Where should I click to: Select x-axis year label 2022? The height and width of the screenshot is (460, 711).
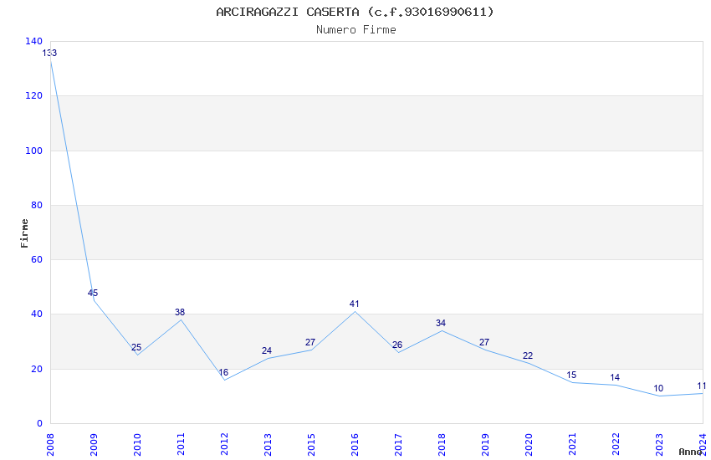(x=616, y=445)
